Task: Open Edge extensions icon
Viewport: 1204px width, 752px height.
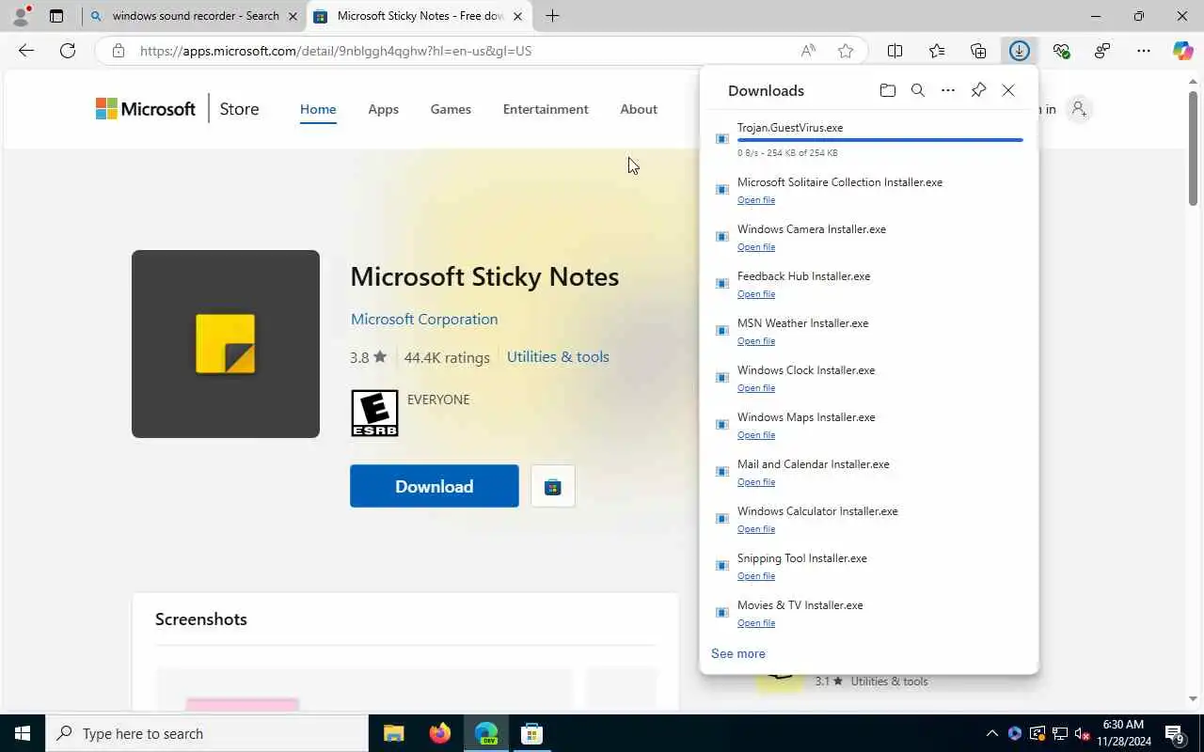Action: coord(1102,51)
